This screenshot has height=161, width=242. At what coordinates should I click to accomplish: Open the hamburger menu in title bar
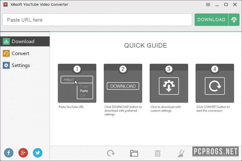pos(208,5)
